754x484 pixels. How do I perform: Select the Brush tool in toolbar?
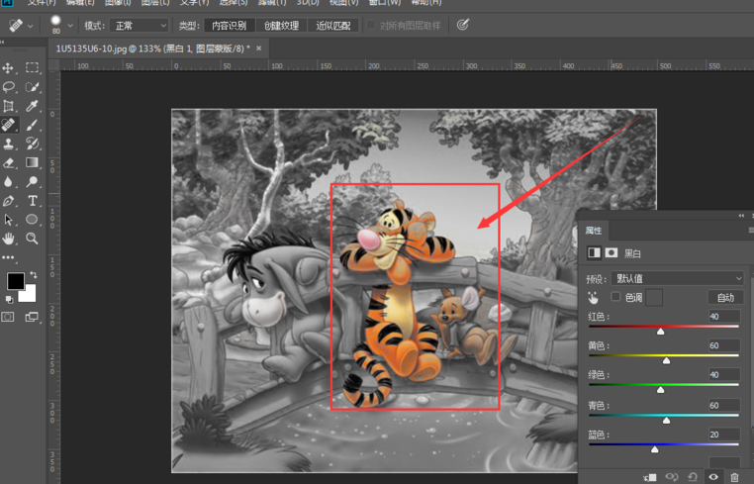point(32,126)
